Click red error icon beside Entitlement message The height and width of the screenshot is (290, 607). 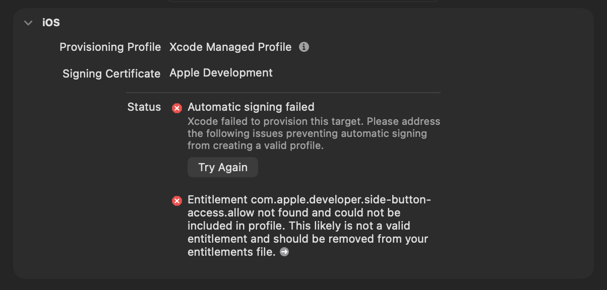[177, 201]
